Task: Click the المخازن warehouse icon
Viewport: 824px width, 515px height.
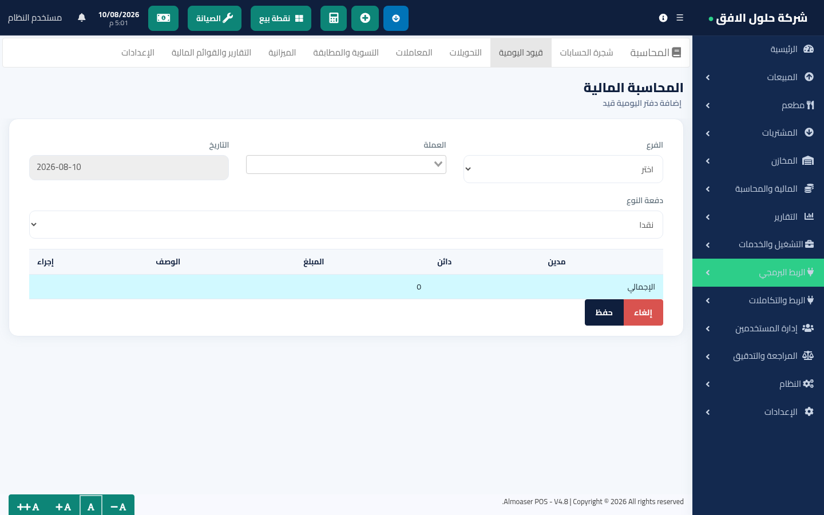Action: [x=808, y=161]
